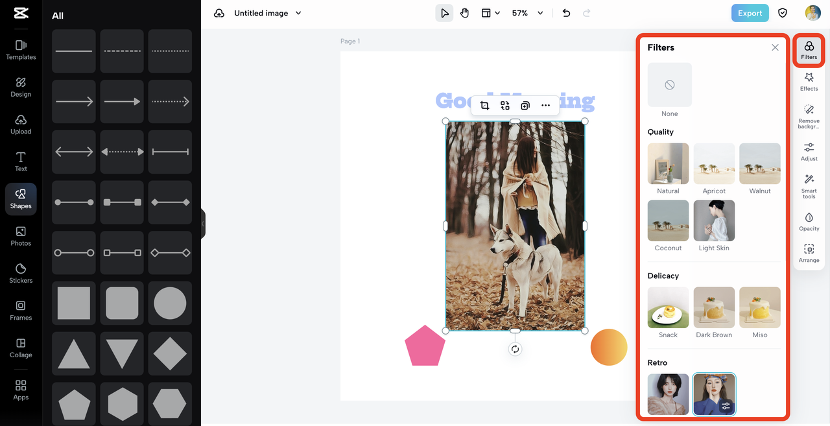
Task: Open the Text sidebar panel
Action: pos(21,161)
